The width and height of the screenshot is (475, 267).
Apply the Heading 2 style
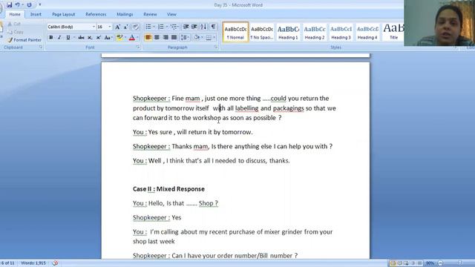click(315, 32)
